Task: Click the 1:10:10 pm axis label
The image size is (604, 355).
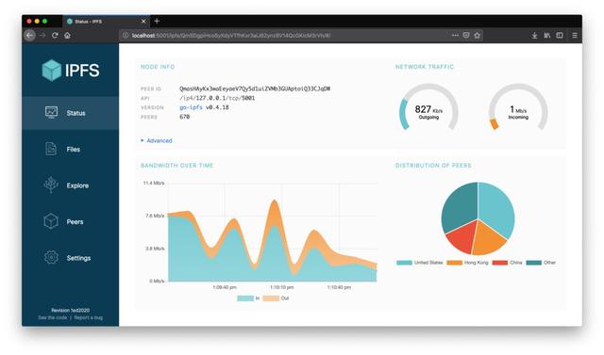Action: click(281, 287)
